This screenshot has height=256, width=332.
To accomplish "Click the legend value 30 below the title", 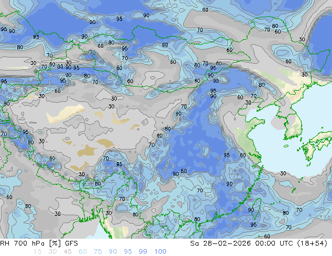I will click(52, 252).
